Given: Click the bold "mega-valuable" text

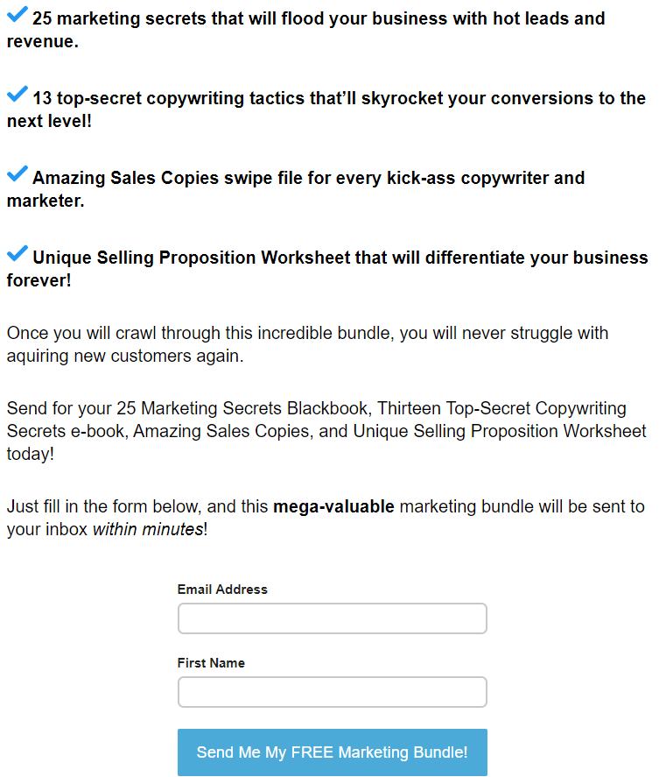Looking at the screenshot, I should coord(333,506).
